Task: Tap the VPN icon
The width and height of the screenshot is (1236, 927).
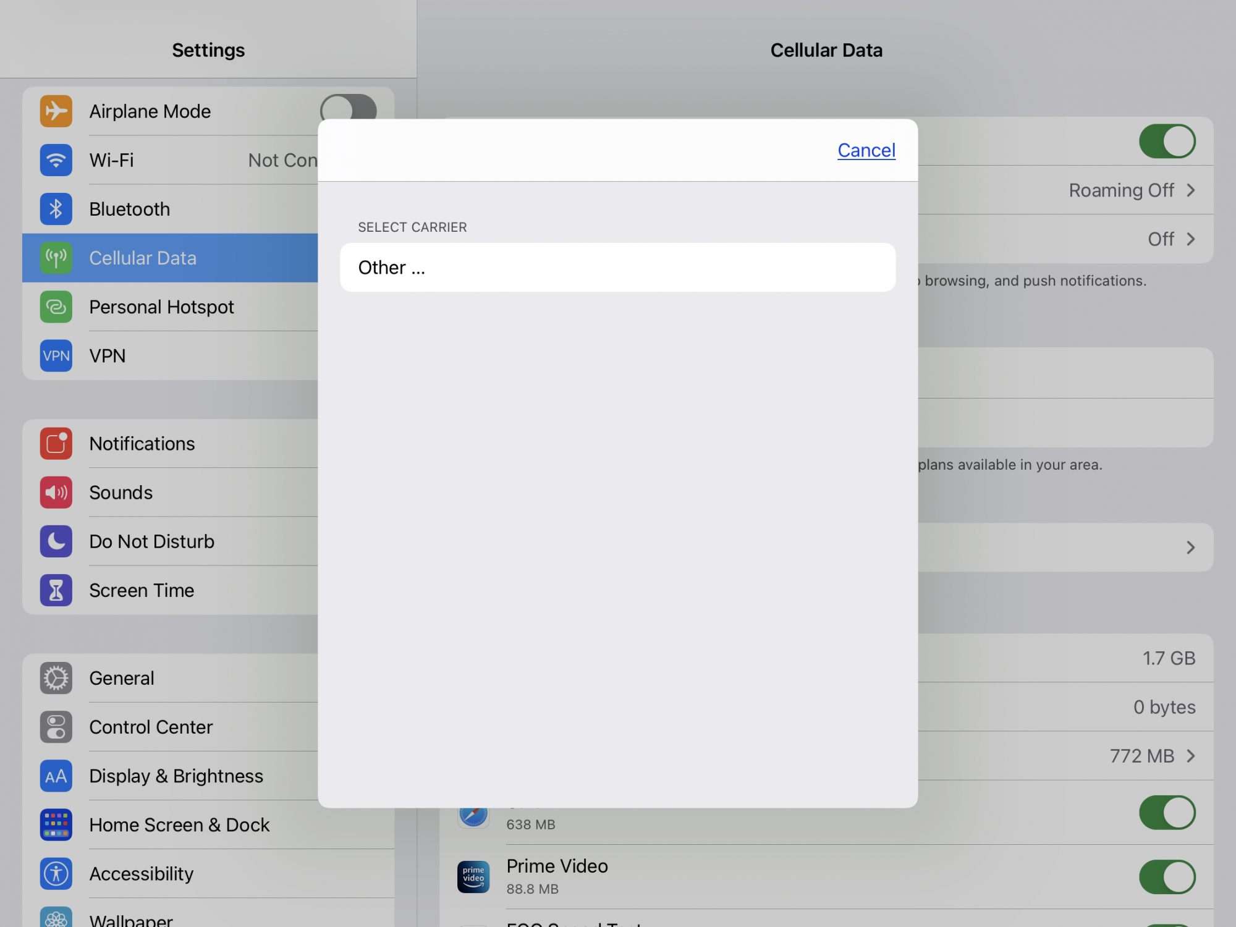Action: (56, 356)
